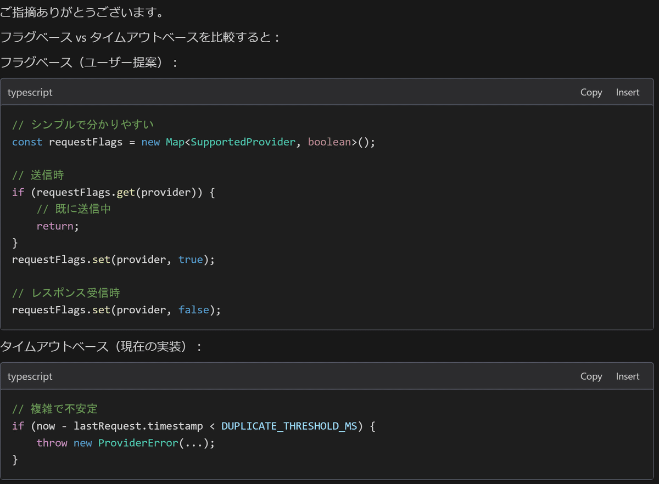Insert the flag-based typescript code block
This screenshot has width=659, height=484.
pyautogui.click(x=628, y=92)
